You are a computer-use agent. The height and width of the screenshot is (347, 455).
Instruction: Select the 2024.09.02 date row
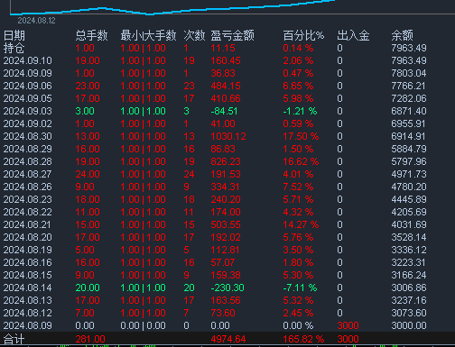28,123
